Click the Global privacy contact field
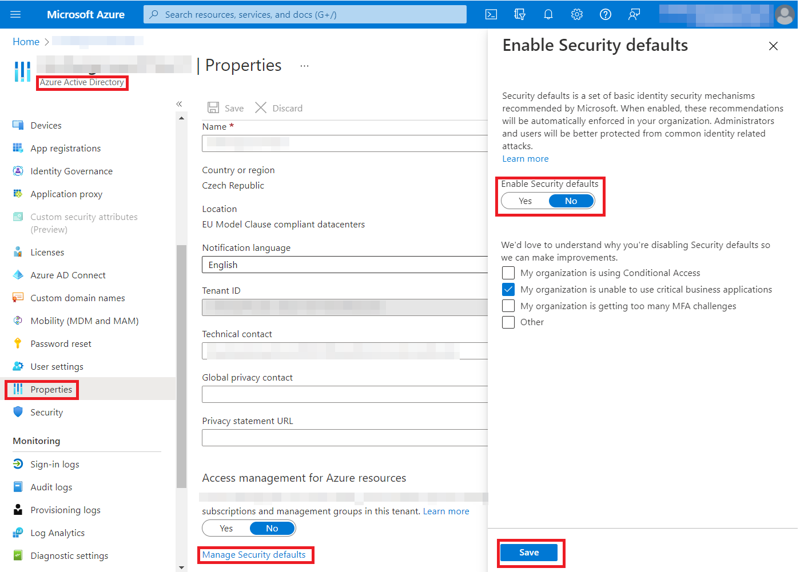 pyautogui.click(x=345, y=394)
